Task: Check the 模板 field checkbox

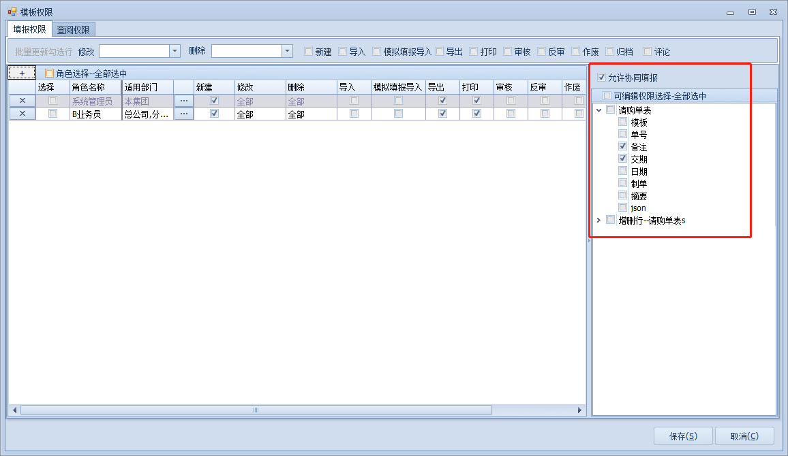Action: (x=622, y=122)
